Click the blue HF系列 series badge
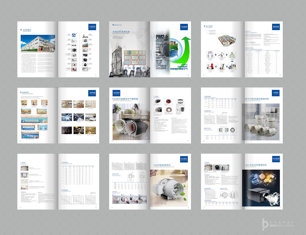 (276, 93)
